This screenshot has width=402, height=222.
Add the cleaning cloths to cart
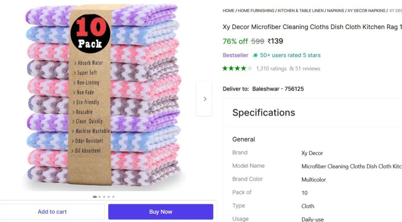pos(52,211)
